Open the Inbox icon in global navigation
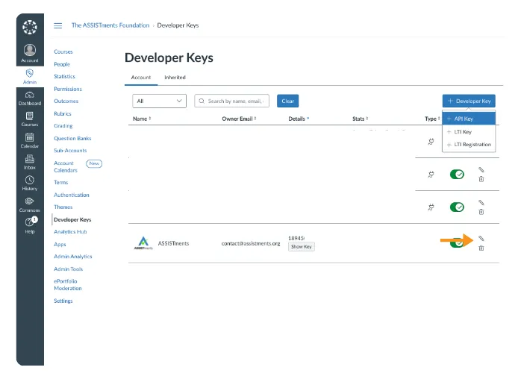The height and width of the screenshot is (379, 521). pyautogui.click(x=30, y=159)
